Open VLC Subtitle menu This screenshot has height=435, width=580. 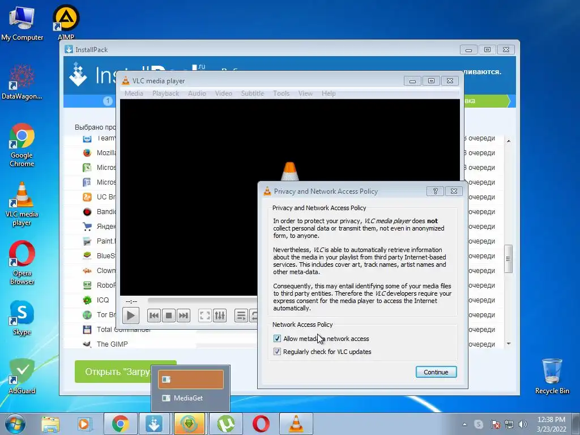pos(252,93)
